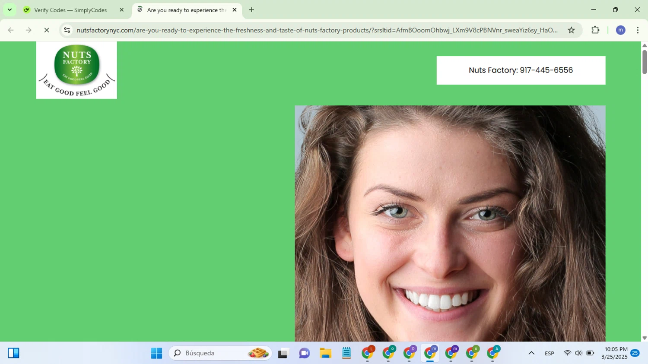The image size is (648, 364).
Task: Open Chrome with the teal A badge
Action: pos(493,353)
